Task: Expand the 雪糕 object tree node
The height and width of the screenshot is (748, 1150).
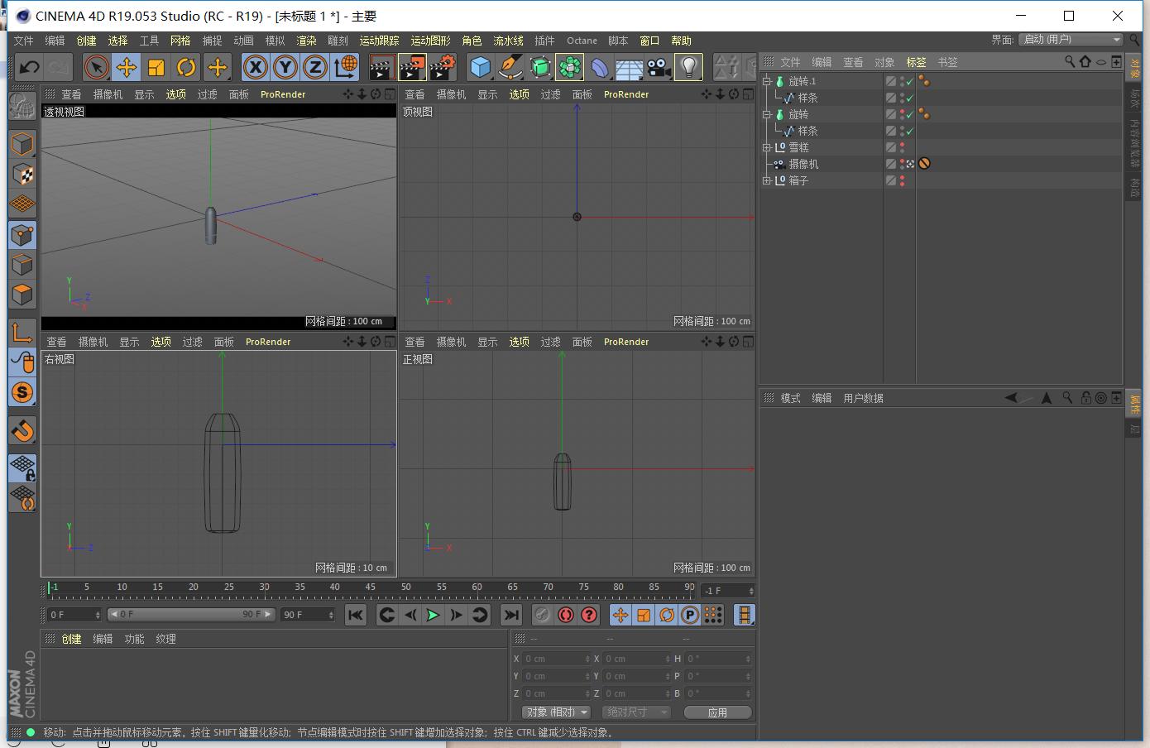Action: pos(767,147)
